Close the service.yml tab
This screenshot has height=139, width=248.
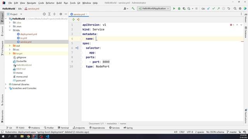tap(87, 14)
